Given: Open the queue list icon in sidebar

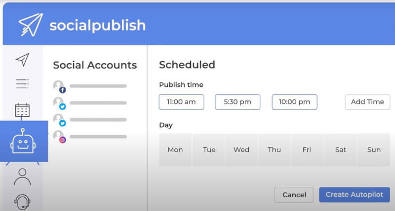Looking at the screenshot, I should [22, 84].
